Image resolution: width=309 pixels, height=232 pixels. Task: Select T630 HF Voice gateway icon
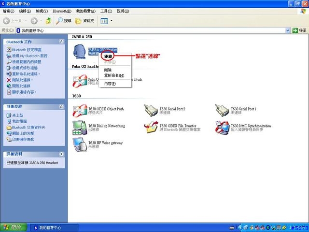(x=80, y=145)
